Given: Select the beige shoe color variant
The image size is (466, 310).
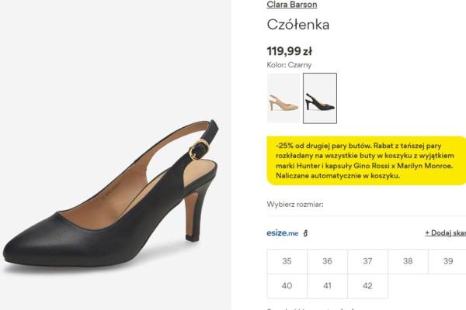Looking at the screenshot, I should pyautogui.click(x=283, y=98).
